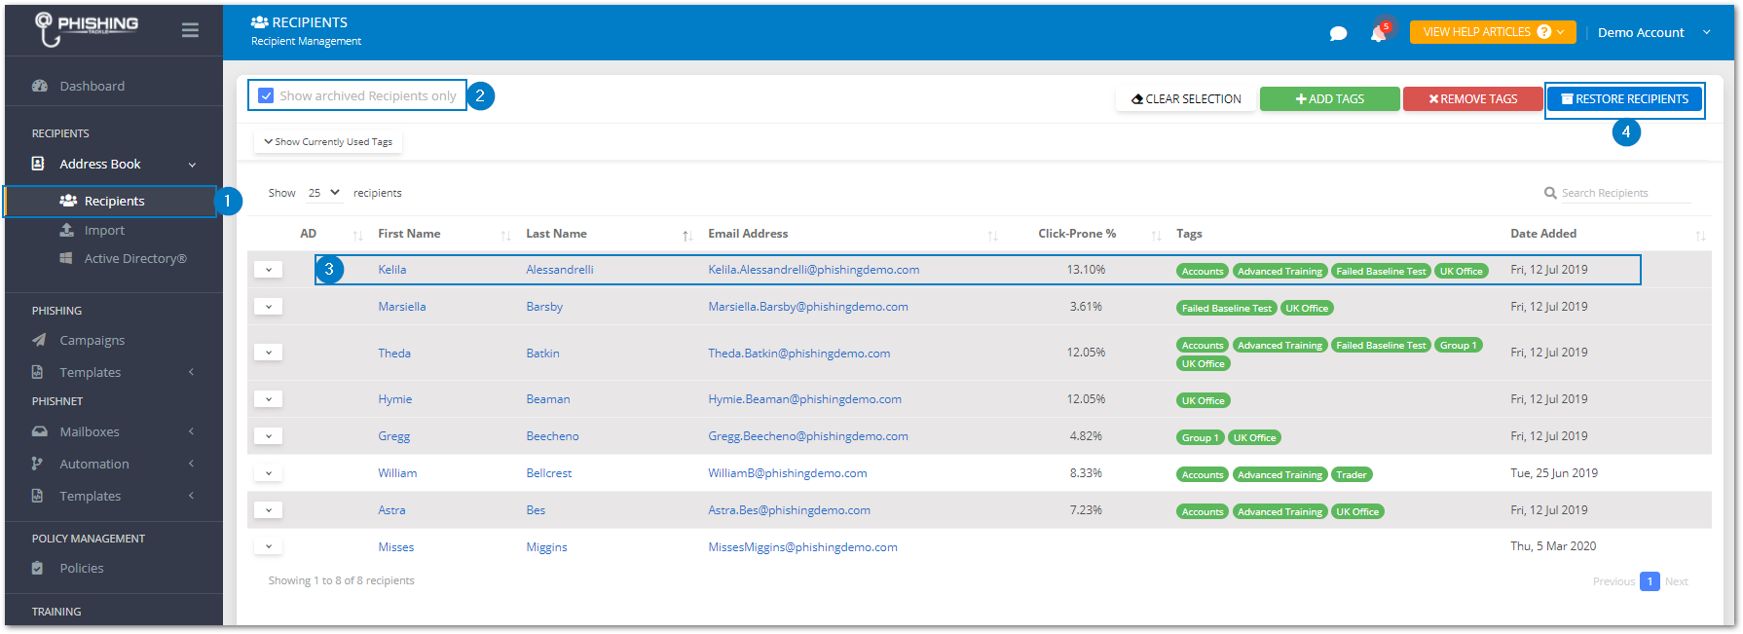Click Group 1 tag on Gregg row
Screen dimensions: 1743x634
click(x=1200, y=437)
